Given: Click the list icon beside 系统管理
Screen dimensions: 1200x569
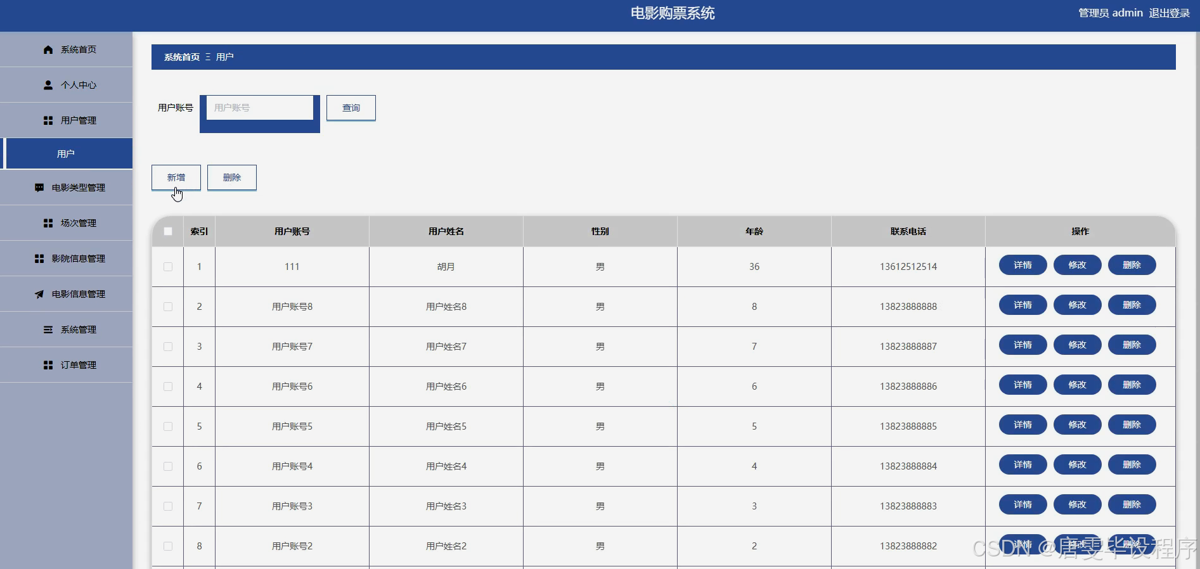Looking at the screenshot, I should pyautogui.click(x=48, y=329).
